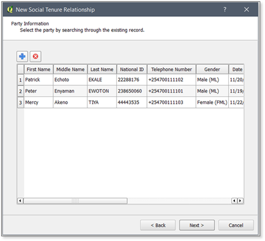Go to the Next wizard page
The height and width of the screenshot is (241, 265).
click(x=197, y=225)
